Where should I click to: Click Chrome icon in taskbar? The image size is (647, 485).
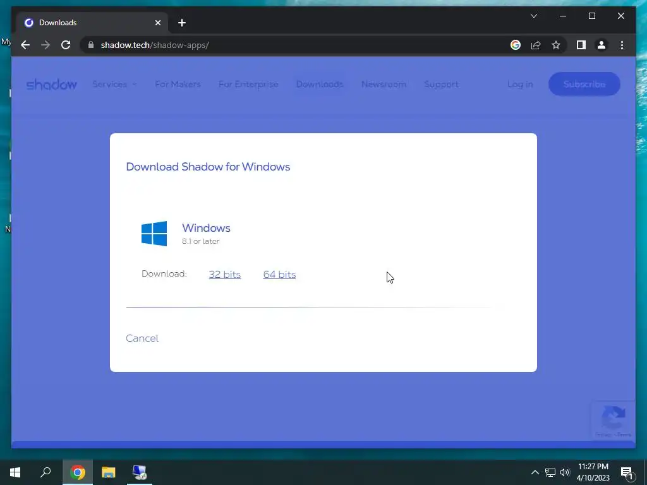[78, 472]
